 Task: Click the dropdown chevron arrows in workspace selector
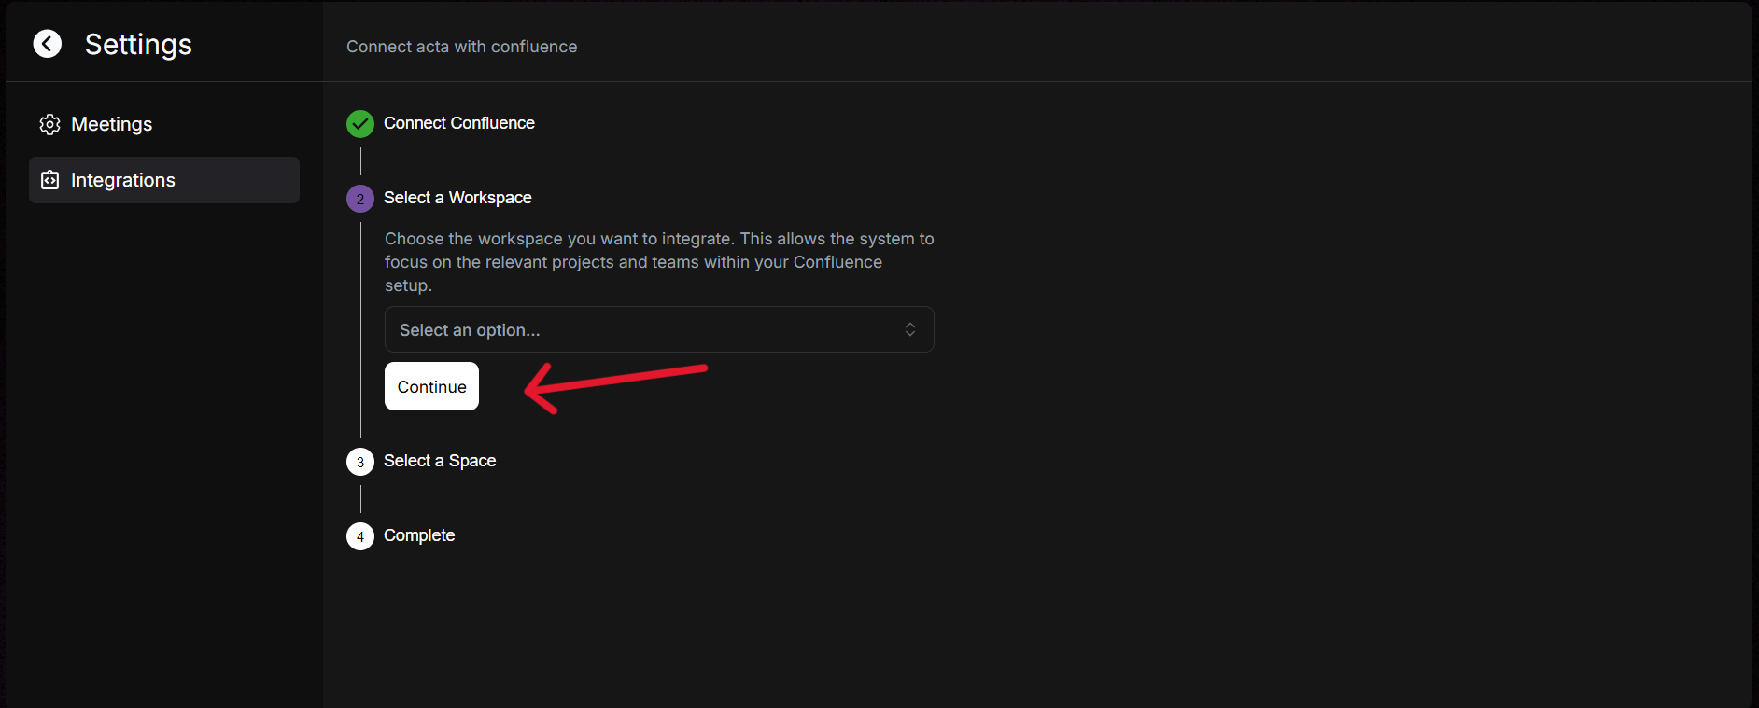tap(910, 329)
